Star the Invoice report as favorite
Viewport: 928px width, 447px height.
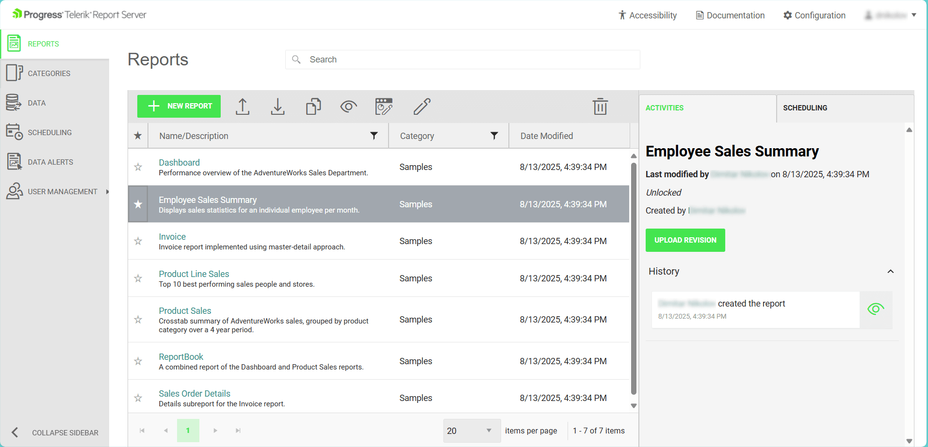[138, 241]
